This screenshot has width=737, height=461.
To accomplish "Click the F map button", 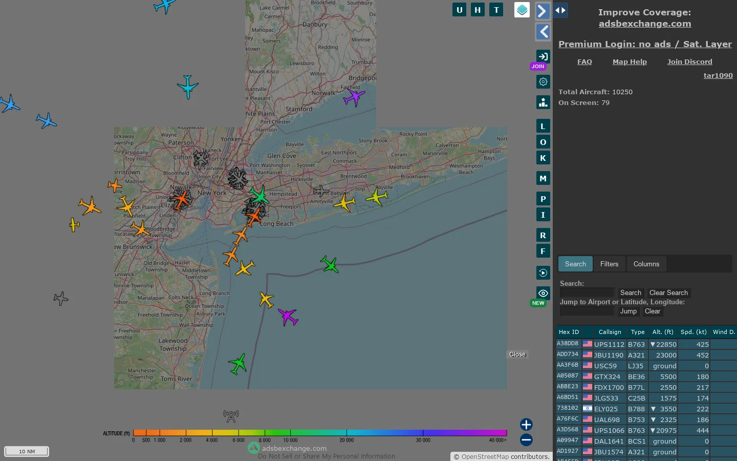I will (x=543, y=251).
